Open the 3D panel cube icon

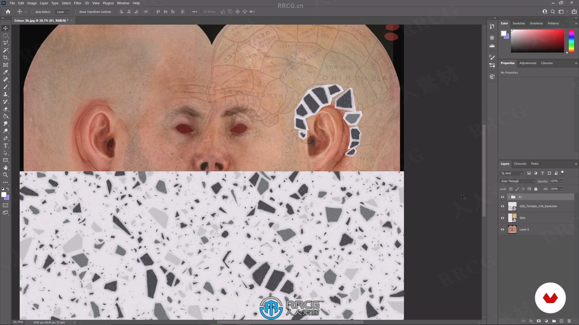tap(492, 77)
